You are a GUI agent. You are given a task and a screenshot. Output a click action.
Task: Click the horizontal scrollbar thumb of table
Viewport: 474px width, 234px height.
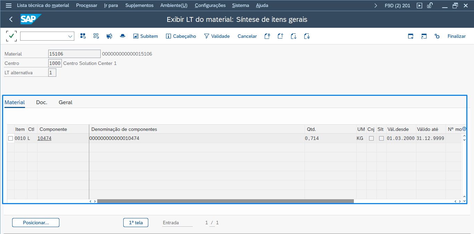click(x=225, y=201)
